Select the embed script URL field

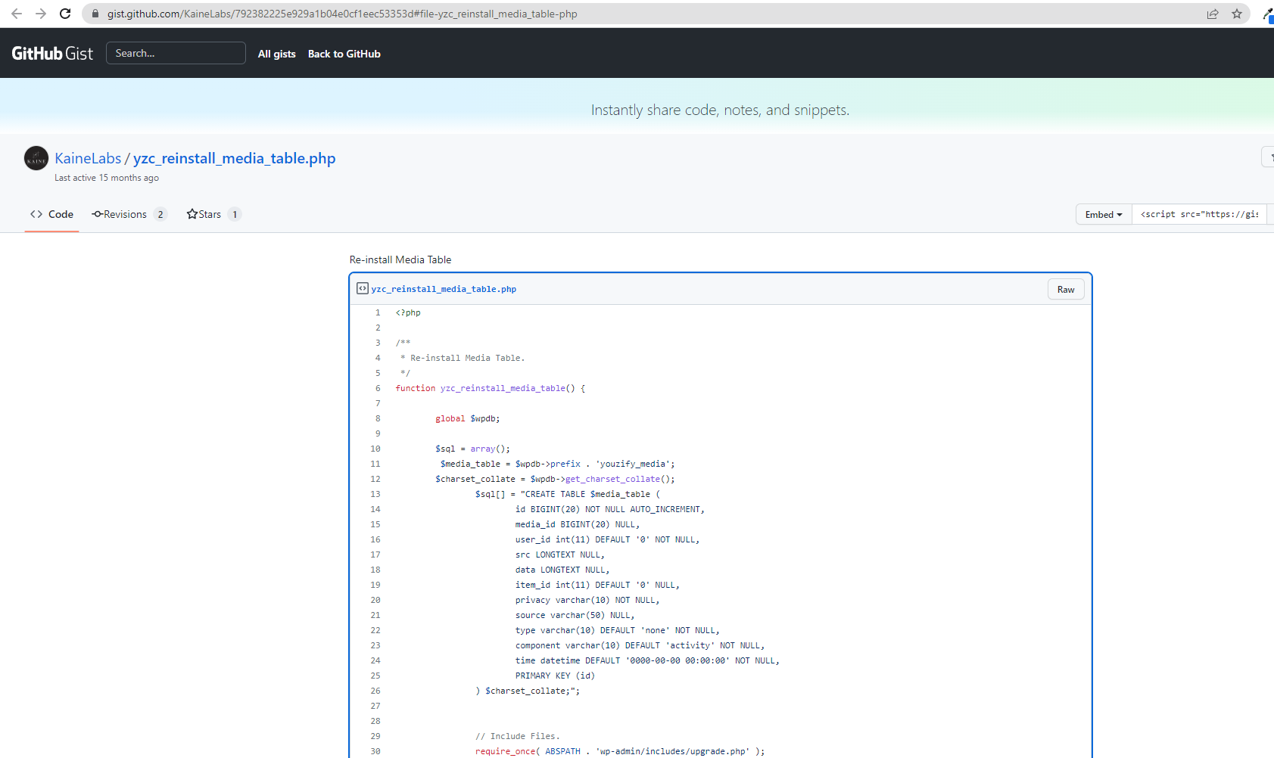pos(1199,214)
